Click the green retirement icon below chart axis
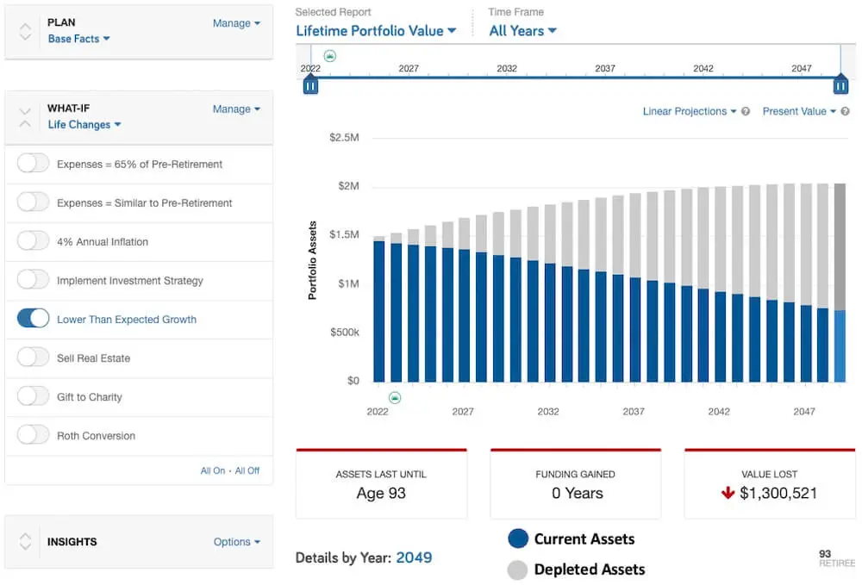The width and height of the screenshot is (862, 585). 395,397
